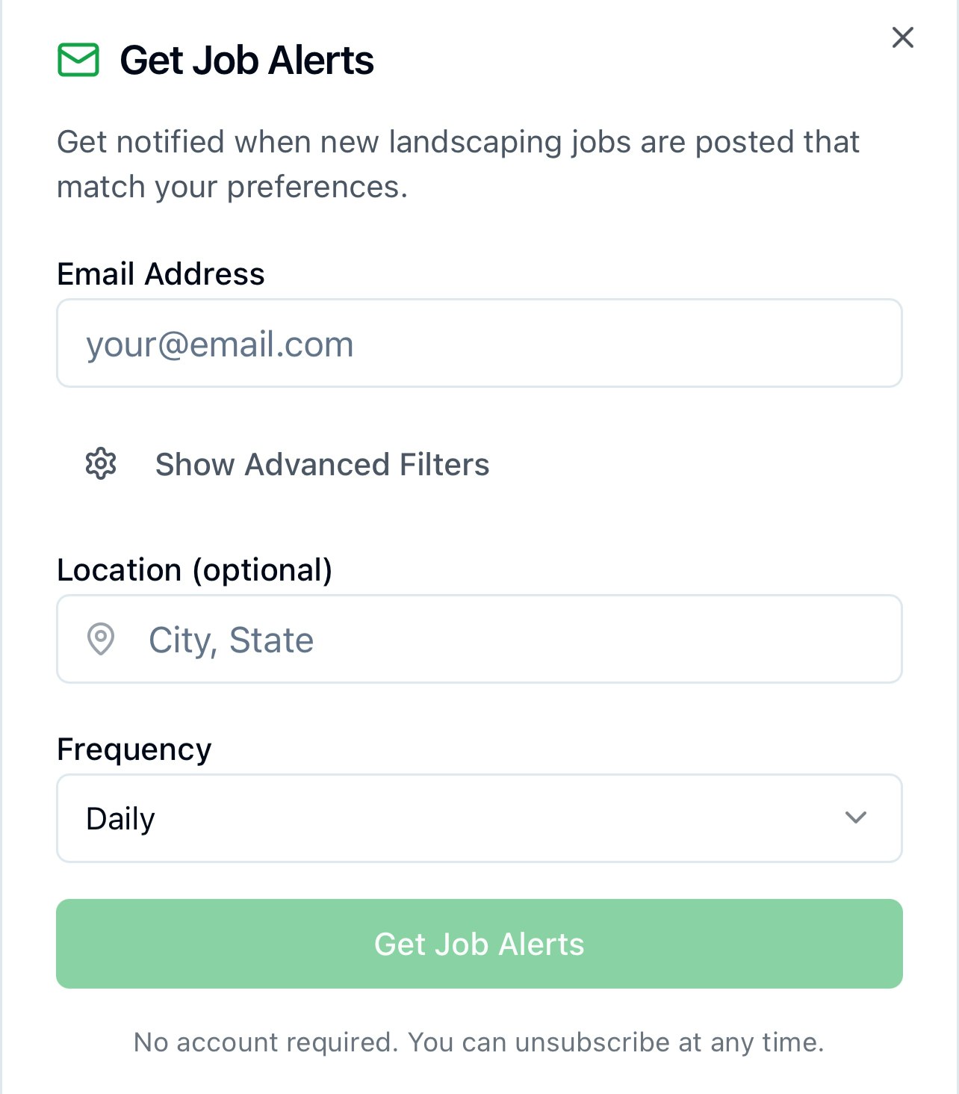Click the chevron arrow in Frequency box

(856, 818)
